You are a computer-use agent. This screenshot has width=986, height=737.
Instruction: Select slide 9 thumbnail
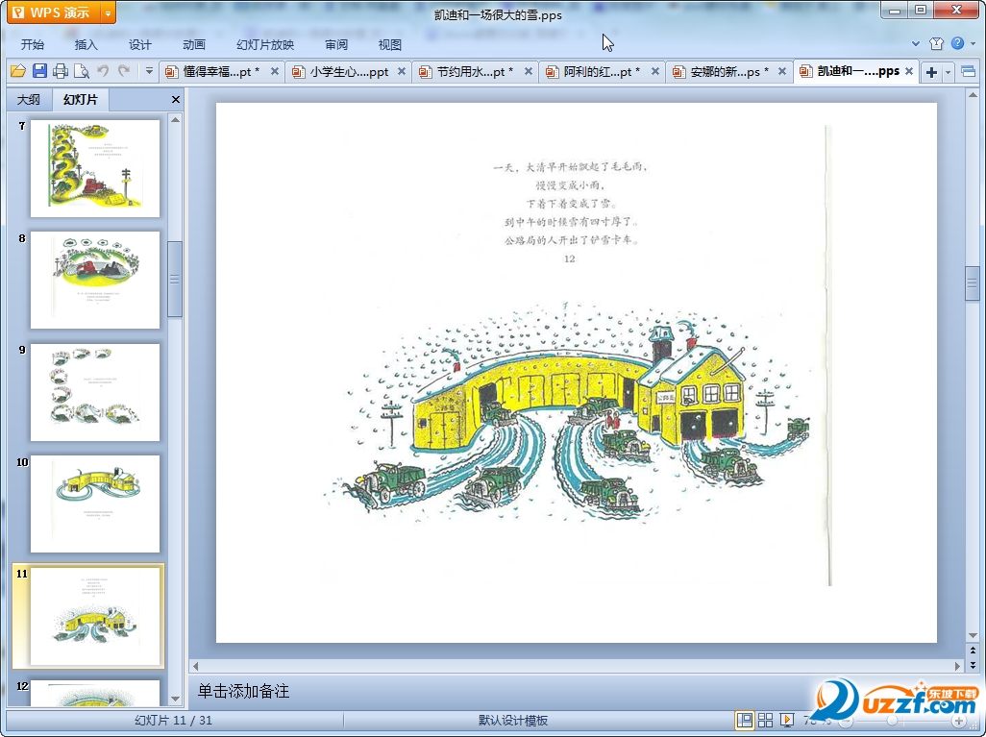point(94,392)
